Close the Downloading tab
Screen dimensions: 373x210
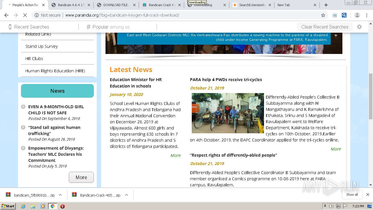coord(224,5)
